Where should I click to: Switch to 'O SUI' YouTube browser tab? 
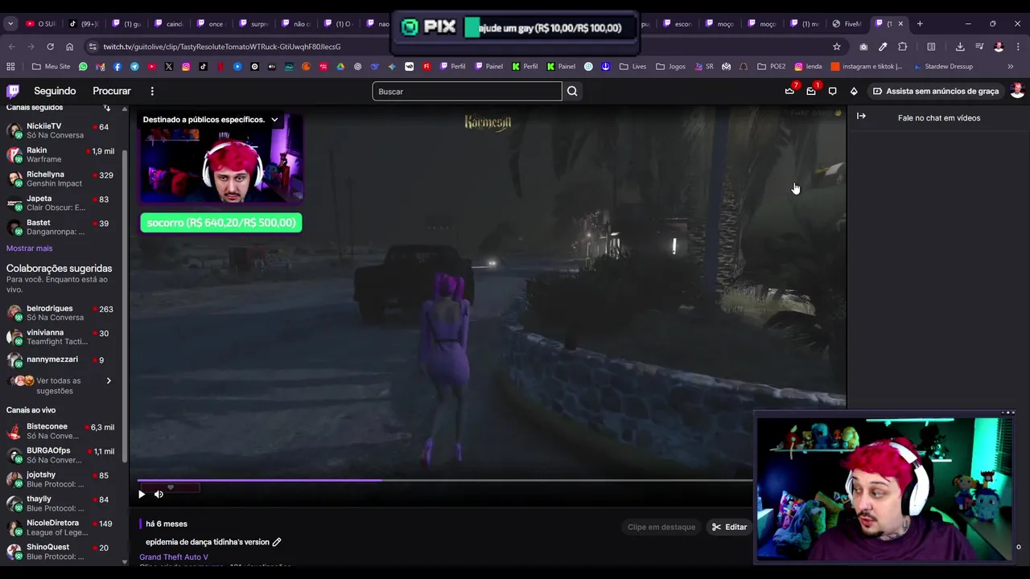40,24
